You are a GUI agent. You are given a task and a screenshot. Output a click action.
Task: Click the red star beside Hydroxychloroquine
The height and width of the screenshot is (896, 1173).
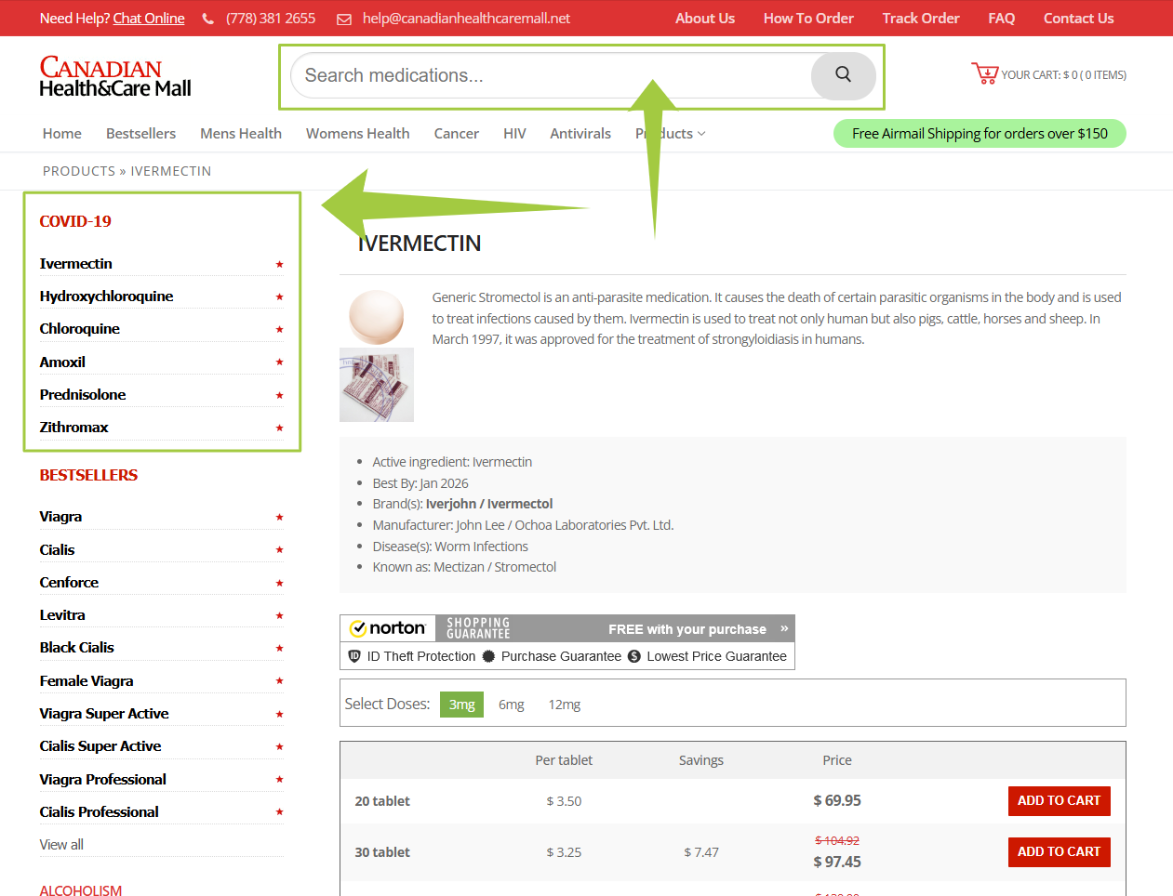point(279,297)
